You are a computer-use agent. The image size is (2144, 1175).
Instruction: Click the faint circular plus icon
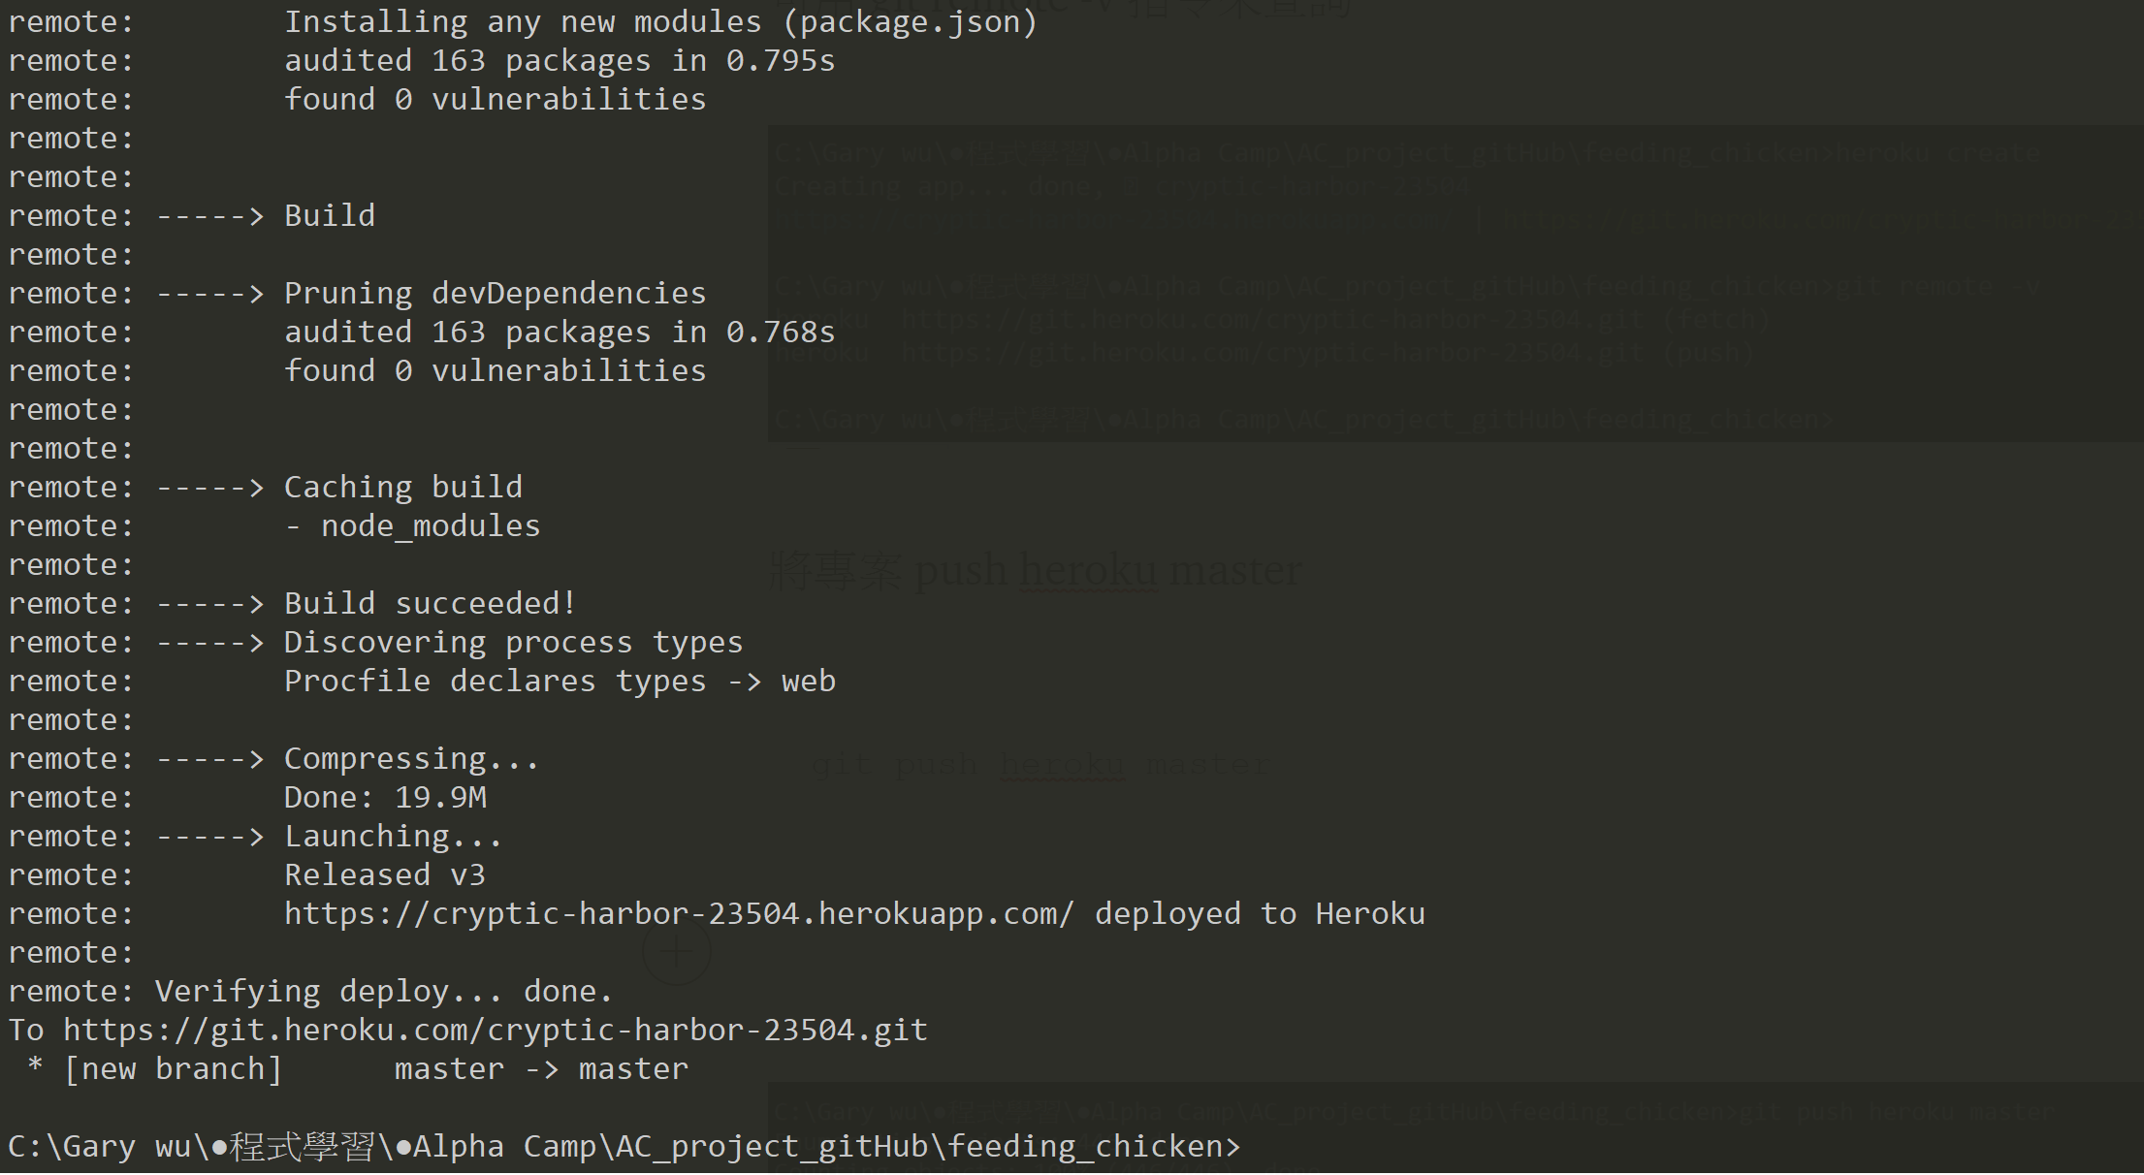coord(677,952)
